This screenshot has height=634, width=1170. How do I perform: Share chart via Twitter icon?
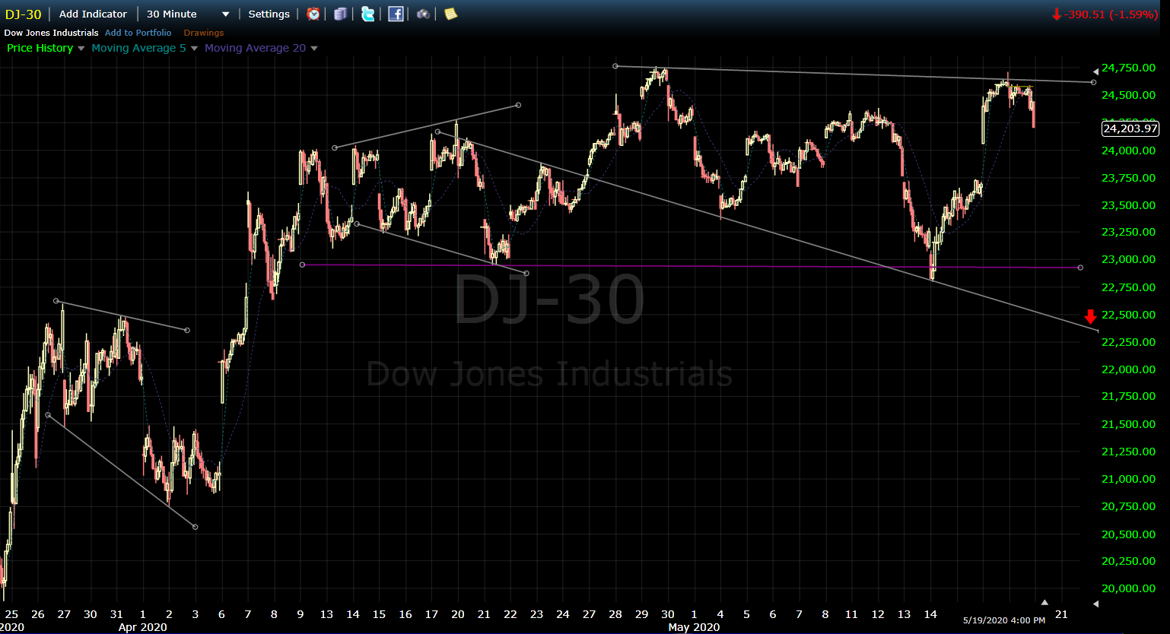[x=367, y=14]
